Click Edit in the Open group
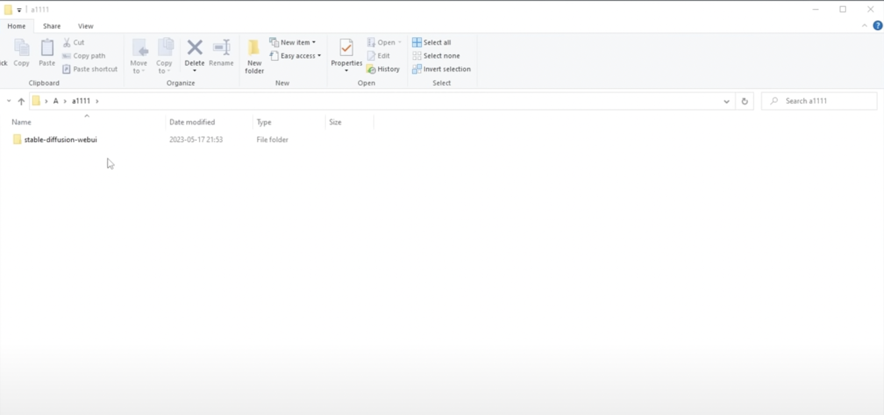 (x=379, y=56)
